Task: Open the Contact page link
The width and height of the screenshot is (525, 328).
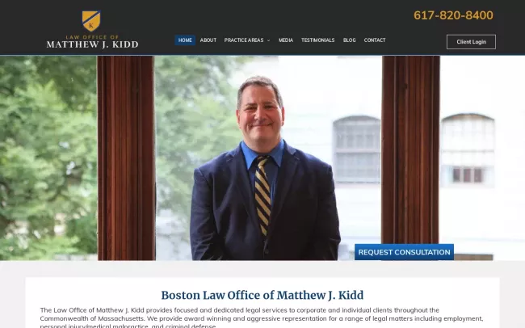Action: 375,40
